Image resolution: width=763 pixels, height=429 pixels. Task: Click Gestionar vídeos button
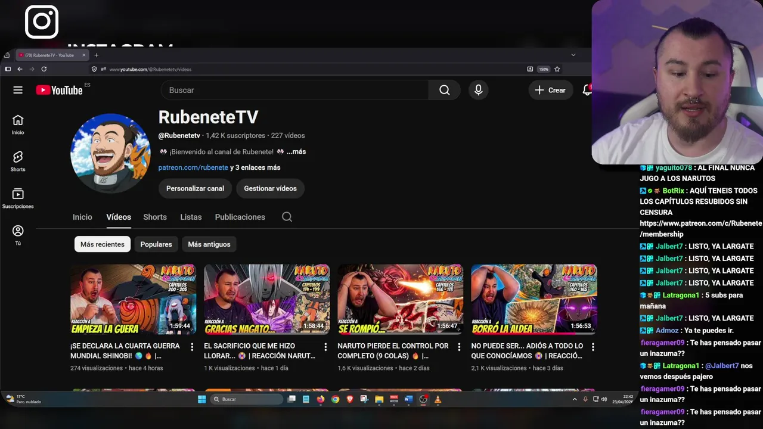tap(270, 188)
